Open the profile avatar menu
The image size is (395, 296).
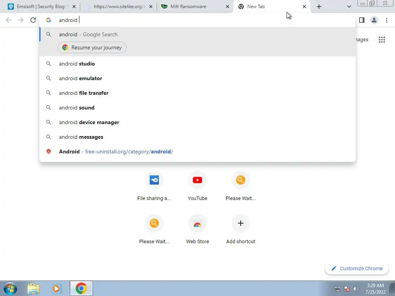click(x=374, y=20)
